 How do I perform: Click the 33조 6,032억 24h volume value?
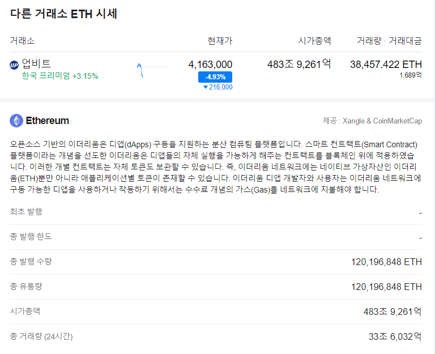coord(395,336)
